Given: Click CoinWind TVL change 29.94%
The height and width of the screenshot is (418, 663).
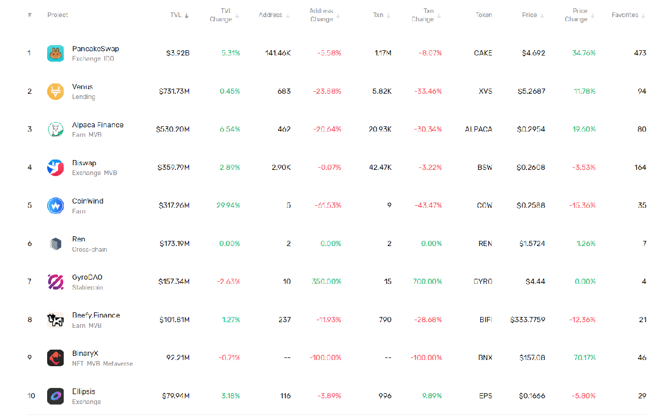Looking at the screenshot, I should coord(228,205).
